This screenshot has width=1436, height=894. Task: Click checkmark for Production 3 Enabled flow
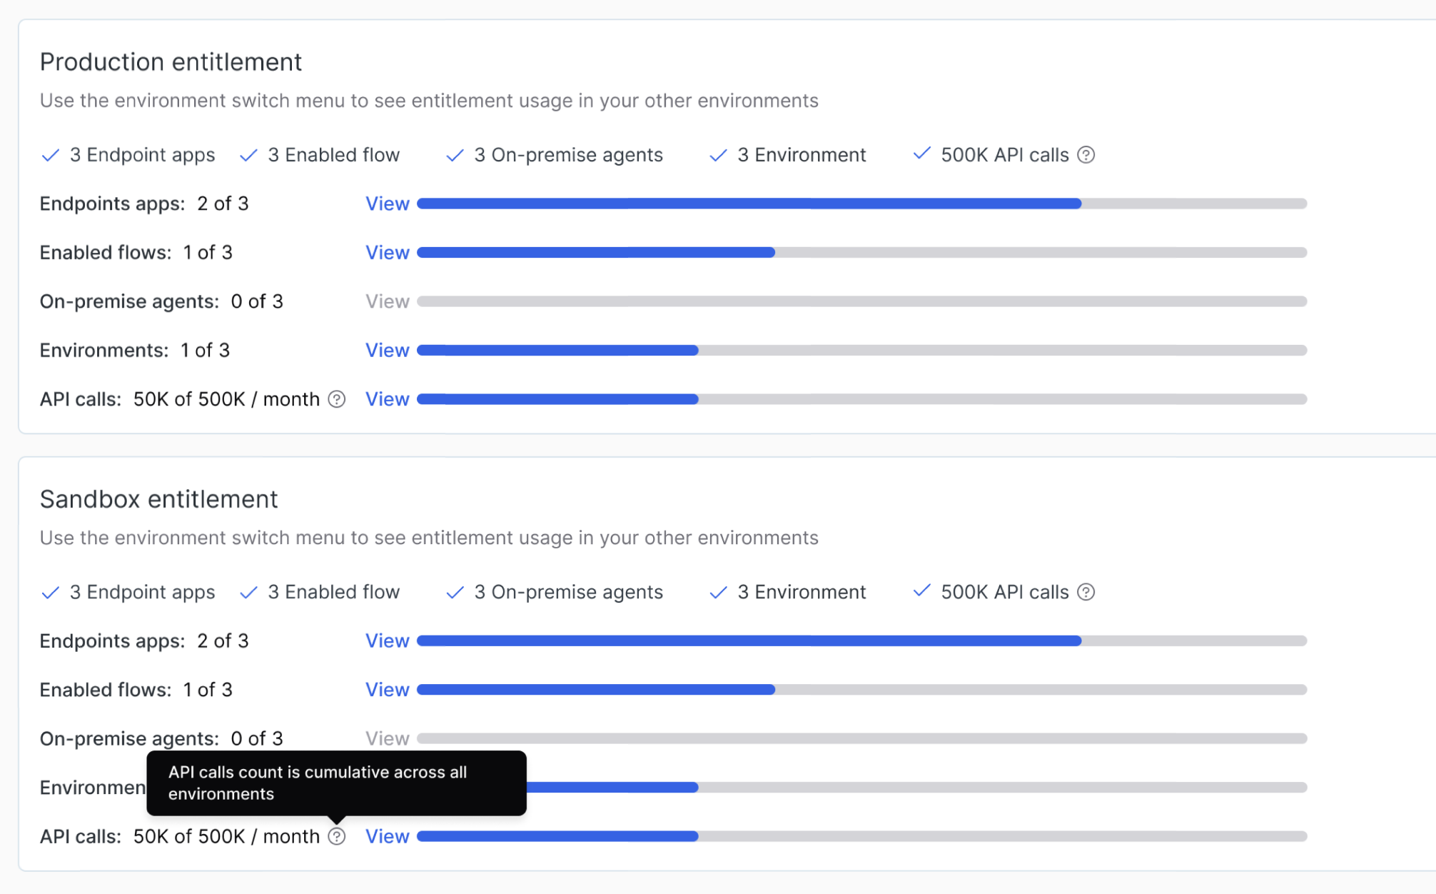(248, 155)
